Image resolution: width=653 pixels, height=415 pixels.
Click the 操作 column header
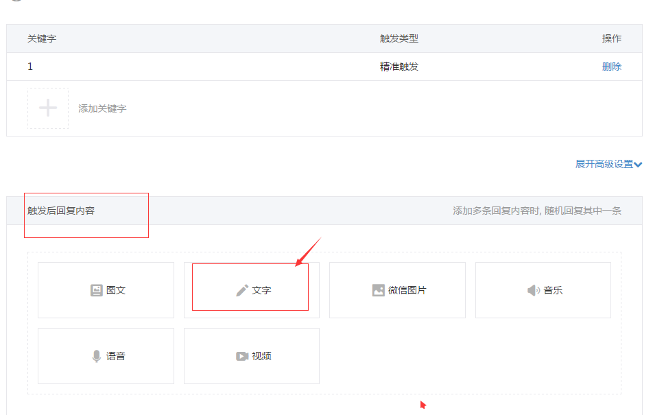pos(611,38)
